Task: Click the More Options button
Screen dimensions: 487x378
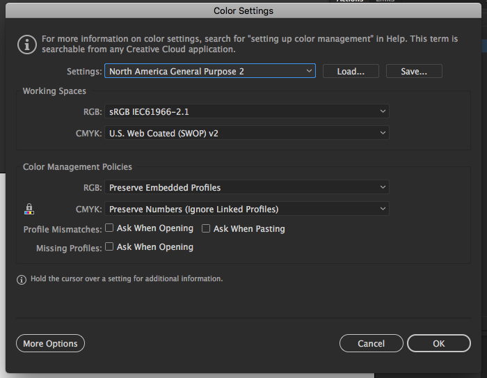Action: tap(50, 343)
